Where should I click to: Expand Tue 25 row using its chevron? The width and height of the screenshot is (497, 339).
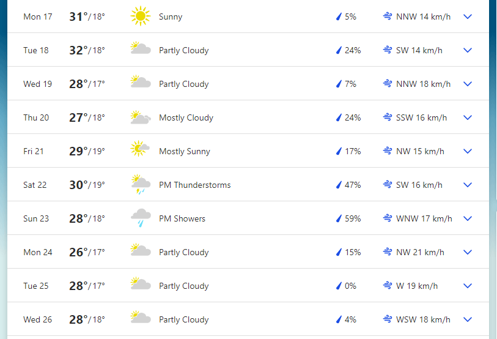pyautogui.click(x=468, y=286)
